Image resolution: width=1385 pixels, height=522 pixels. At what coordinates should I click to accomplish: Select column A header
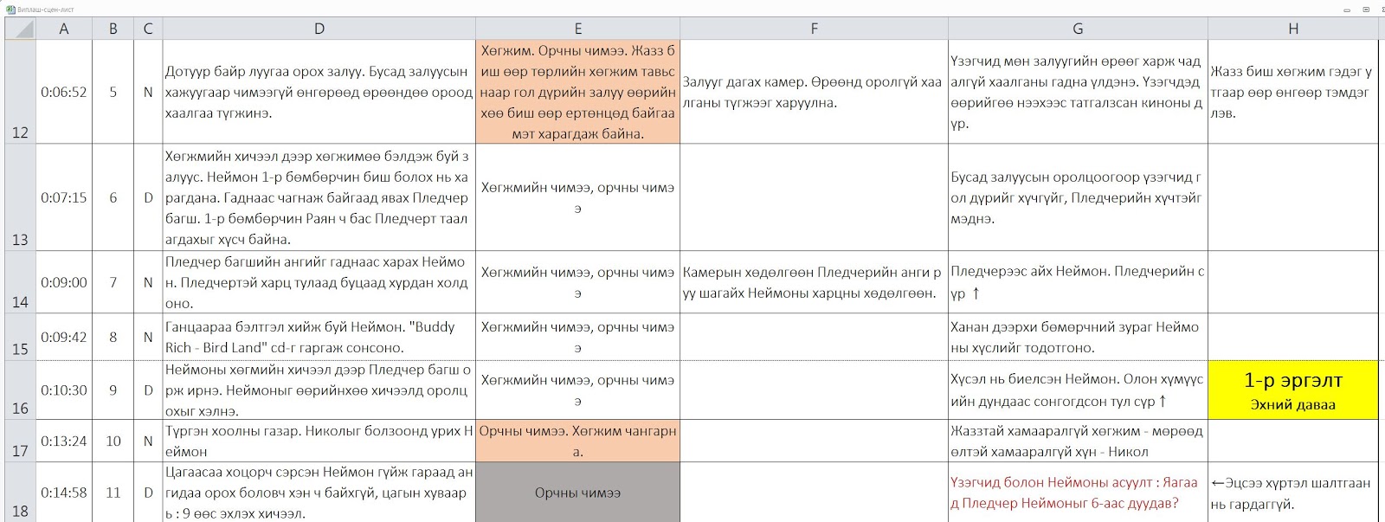point(63,29)
